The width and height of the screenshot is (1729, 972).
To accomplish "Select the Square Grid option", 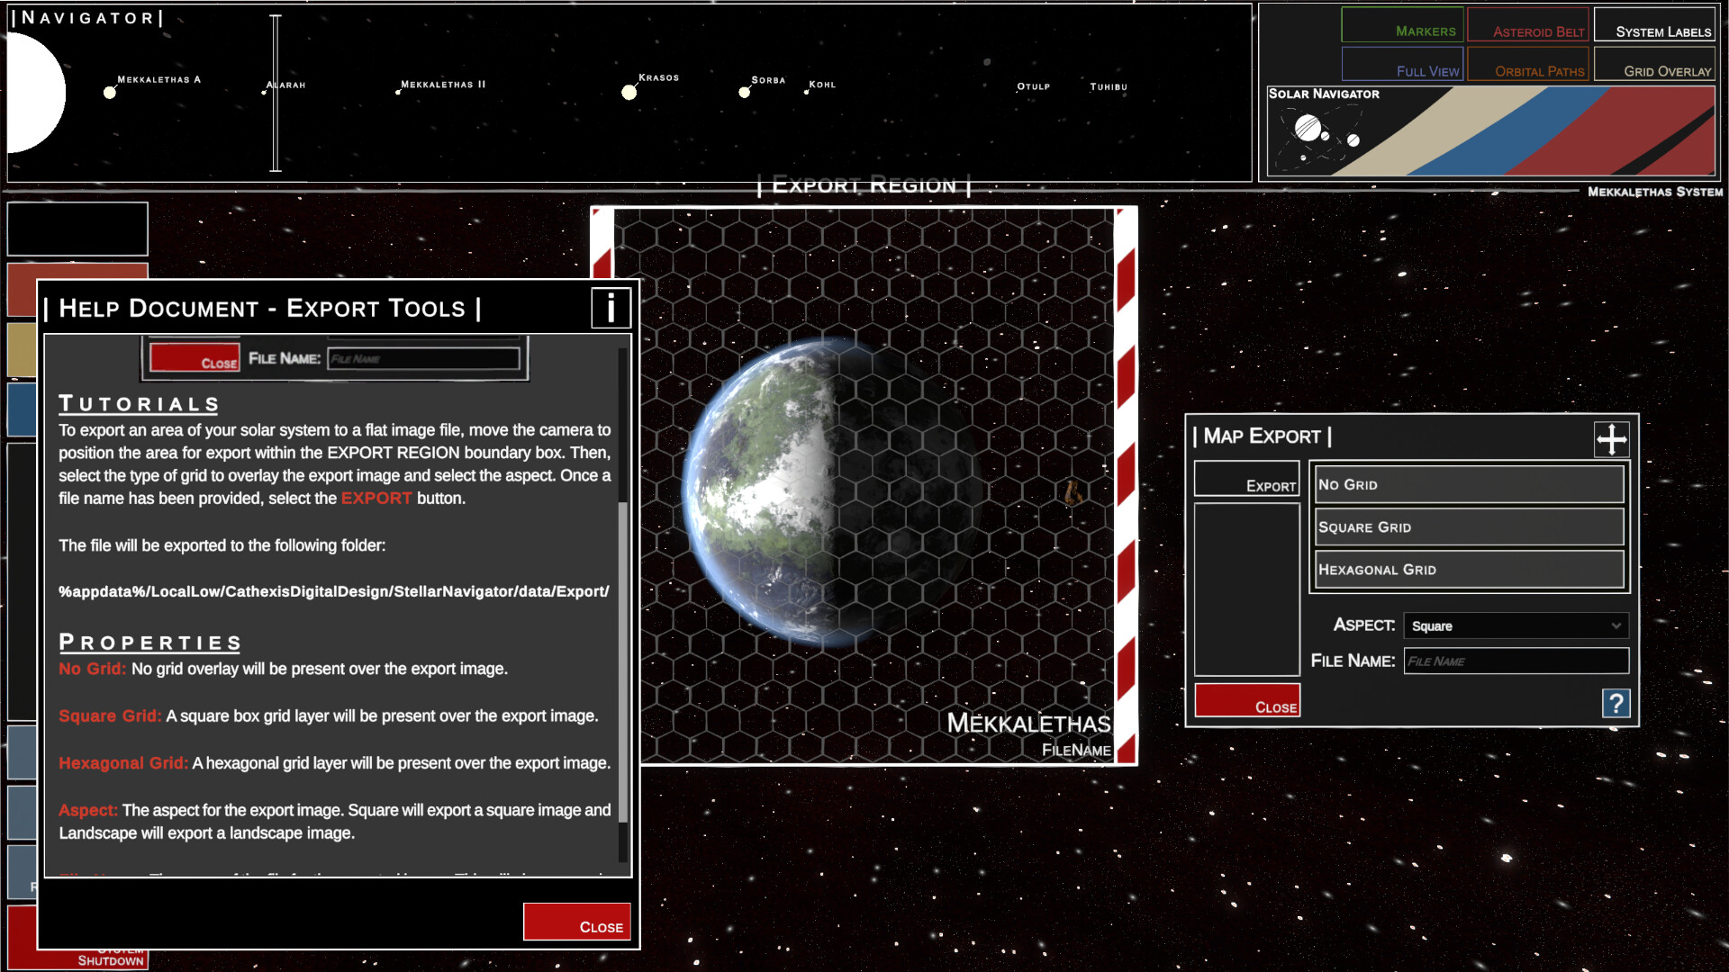I will click(1467, 526).
